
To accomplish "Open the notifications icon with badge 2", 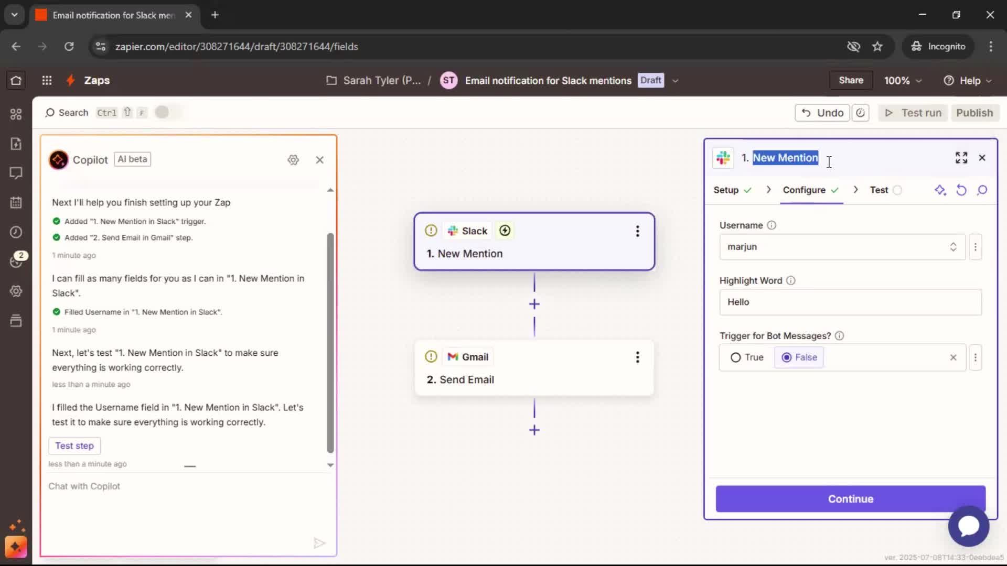I will 17,260.
